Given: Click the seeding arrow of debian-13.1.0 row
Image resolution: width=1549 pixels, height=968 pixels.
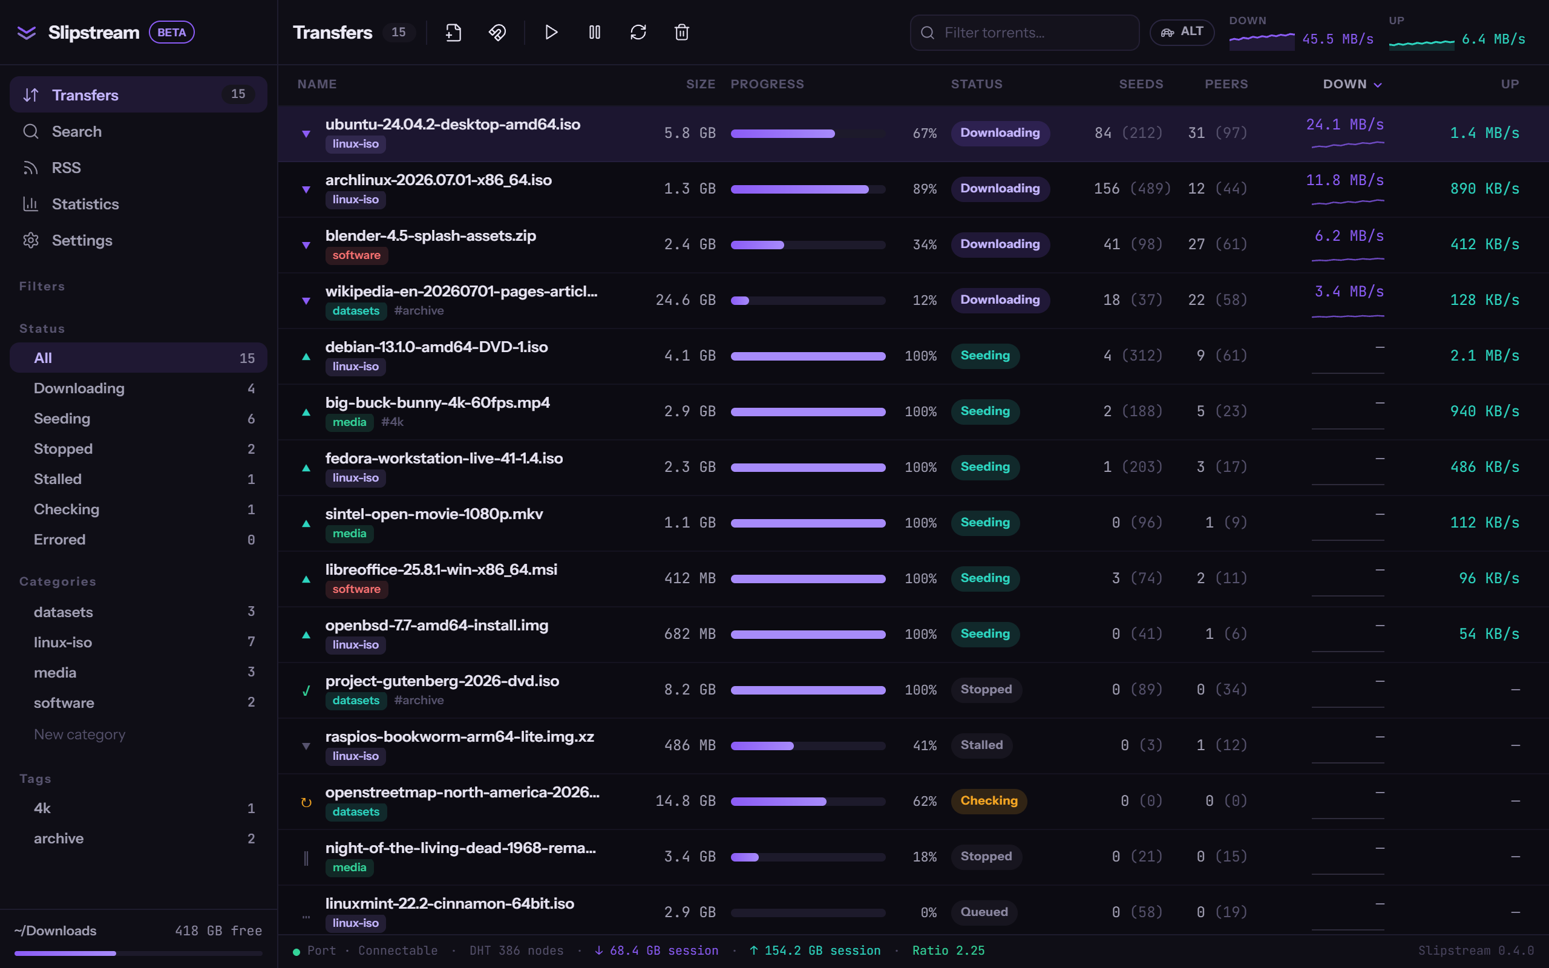Looking at the screenshot, I should click(306, 356).
